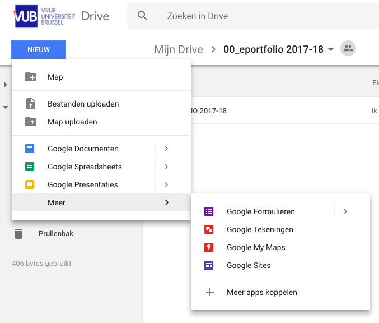This screenshot has width=379, height=323.
Task: Click the folder upload icon
Action: (31, 122)
